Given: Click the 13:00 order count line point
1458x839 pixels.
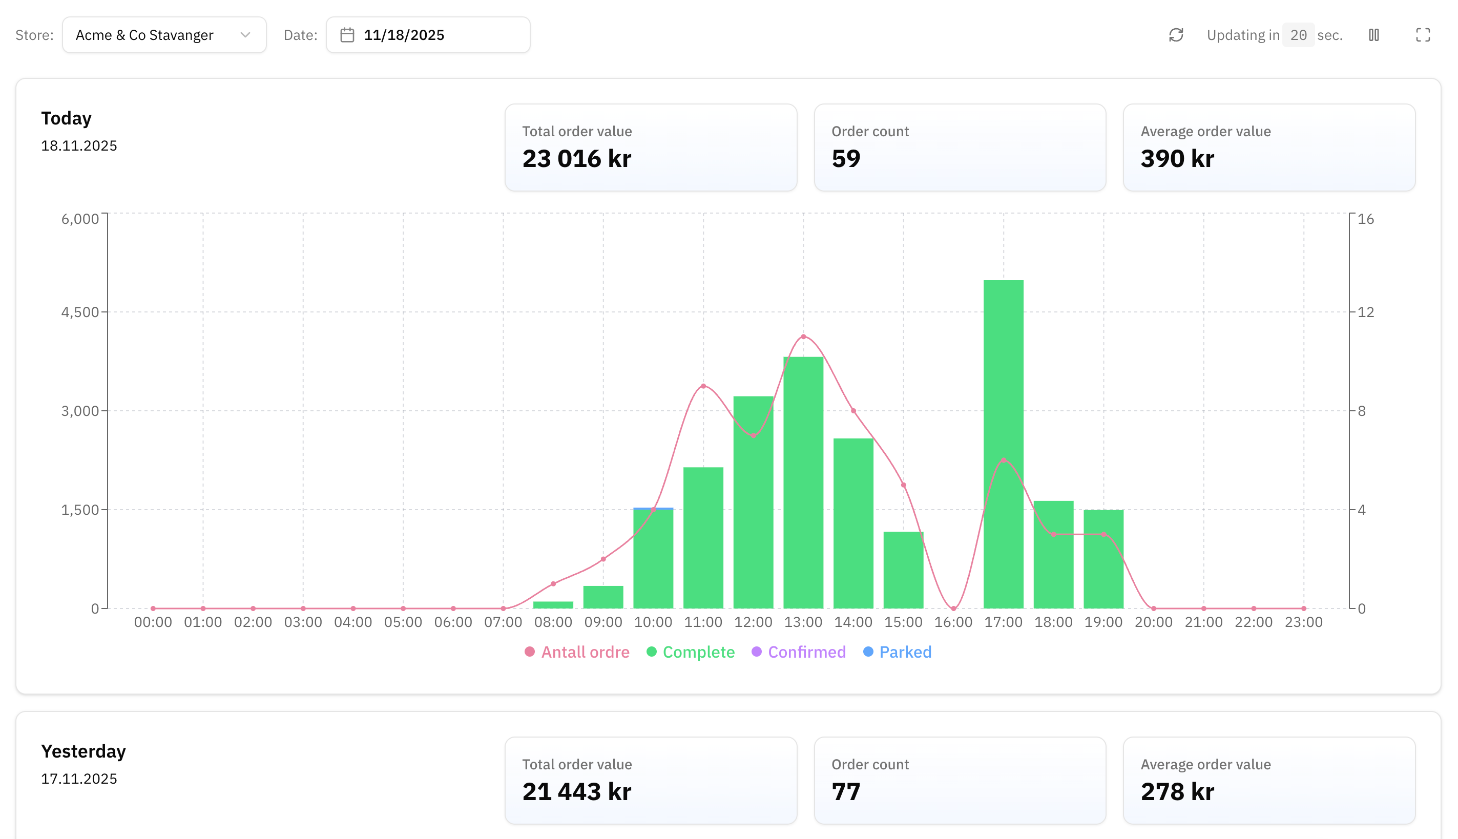Looking at the screenshot, I should point(803,337).
